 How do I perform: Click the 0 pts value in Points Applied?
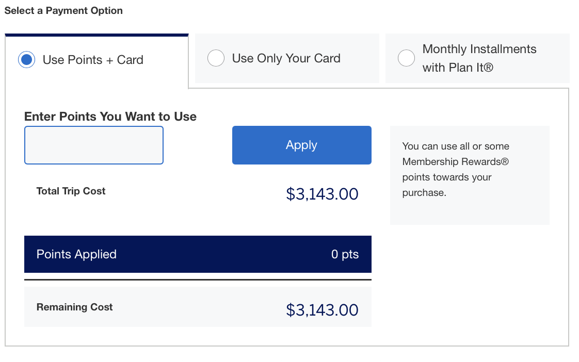click(344, 254)
